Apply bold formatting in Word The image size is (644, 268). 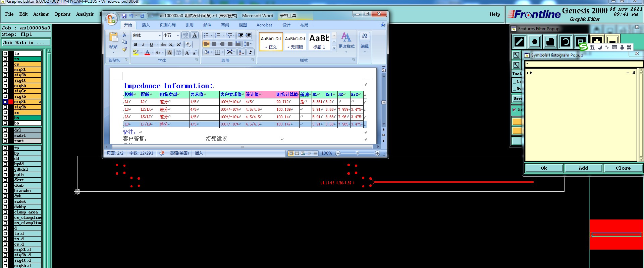[x=136, y=44]
